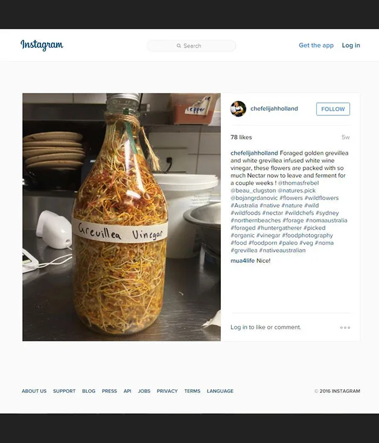The height and width of the screenshot is (443, 379).
Task: Open the chefelijahholland username in the header
Action: [274, 109]
